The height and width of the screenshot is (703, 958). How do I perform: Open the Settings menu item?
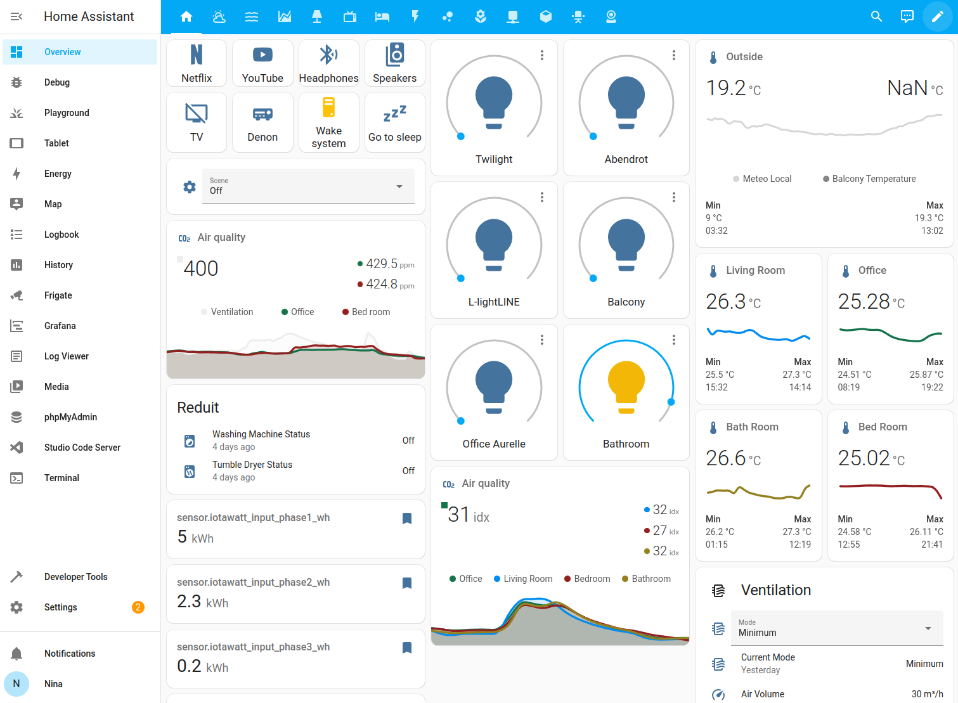[60, 607]
